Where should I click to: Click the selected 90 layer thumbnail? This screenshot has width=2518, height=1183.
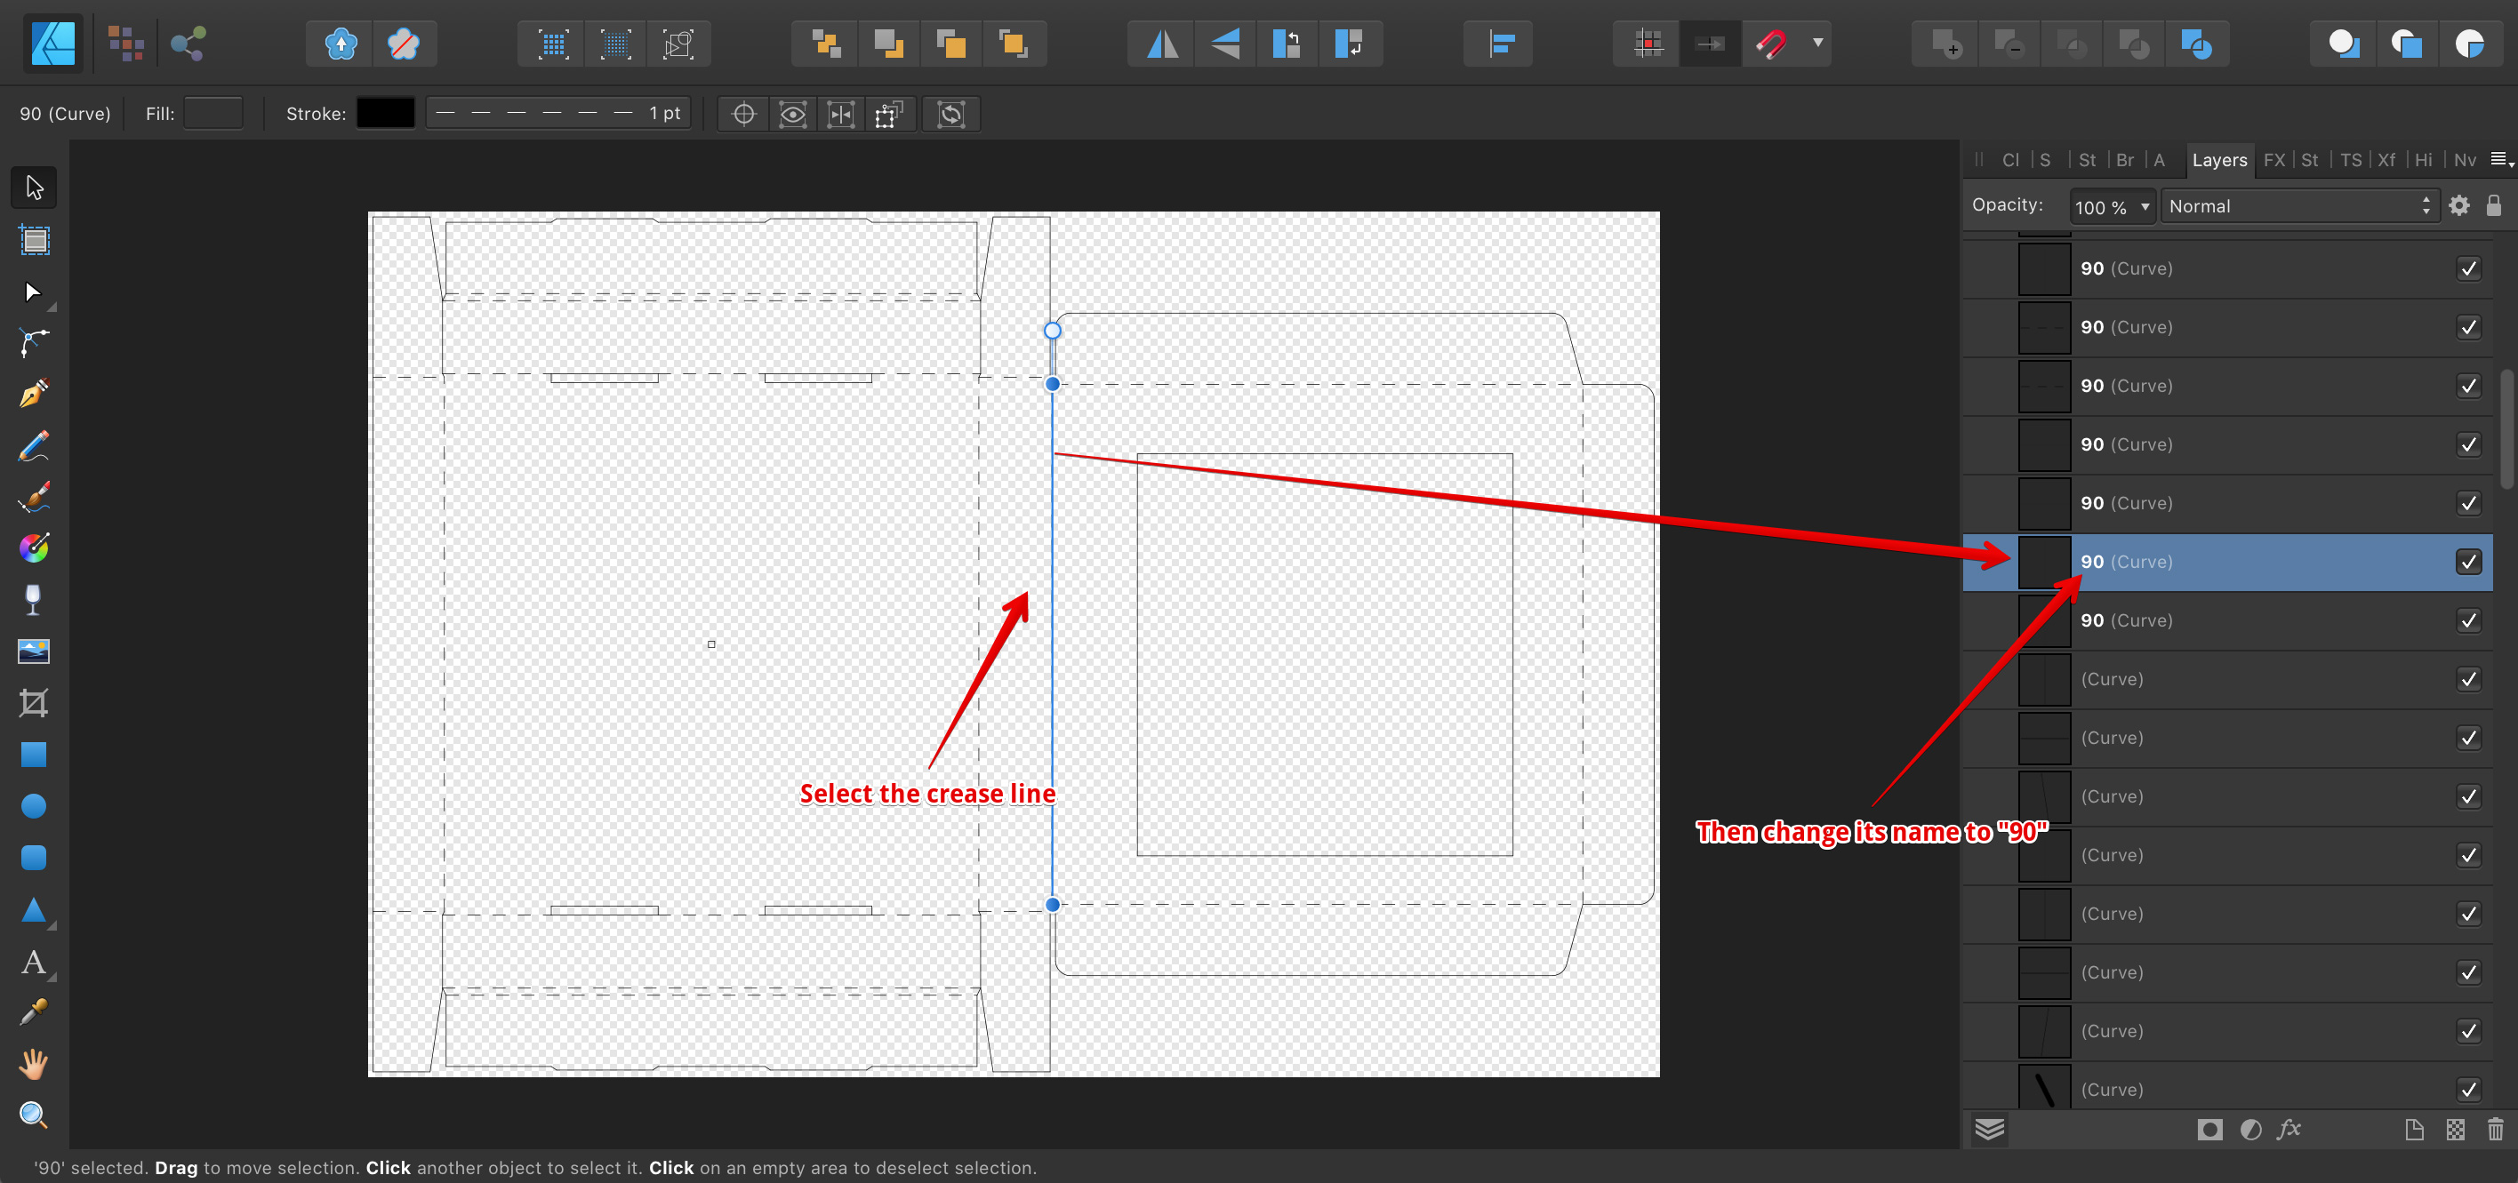[x=2045, y=562]
